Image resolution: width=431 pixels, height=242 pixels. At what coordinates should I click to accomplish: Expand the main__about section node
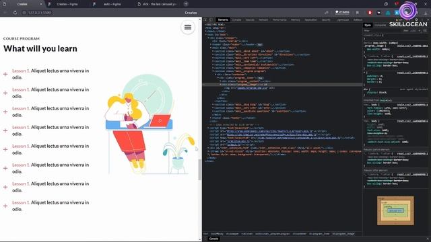click(x=213, y=51)
